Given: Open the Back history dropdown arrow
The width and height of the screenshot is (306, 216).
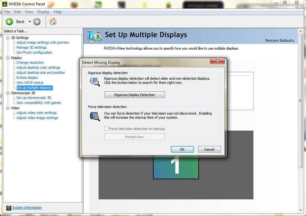Looking at the screenshot, I should [x=30, y=22].
